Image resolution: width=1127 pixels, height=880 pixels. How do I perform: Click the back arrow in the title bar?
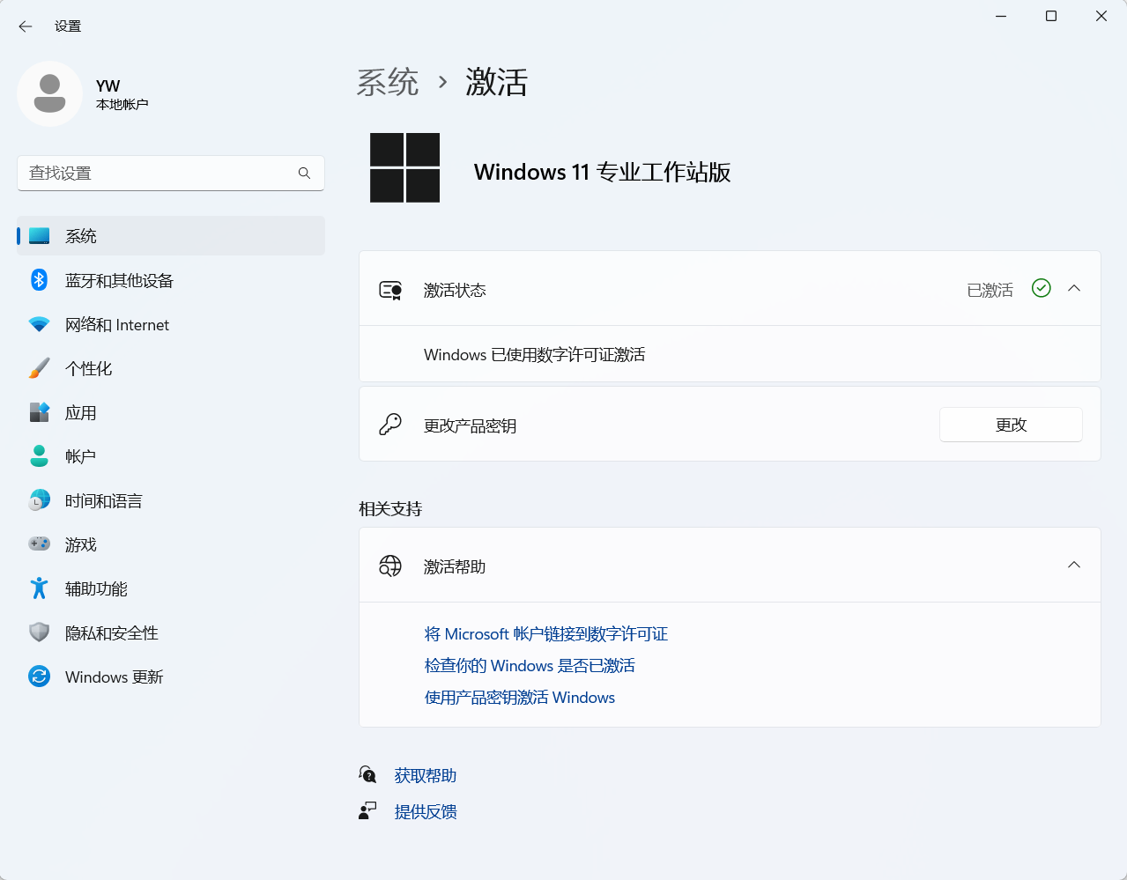click(26, 26)
